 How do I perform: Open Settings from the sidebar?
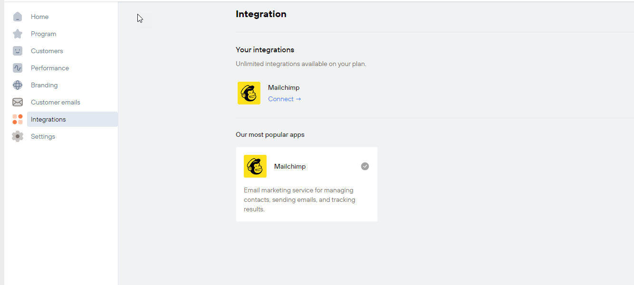[x=43, y=136]
